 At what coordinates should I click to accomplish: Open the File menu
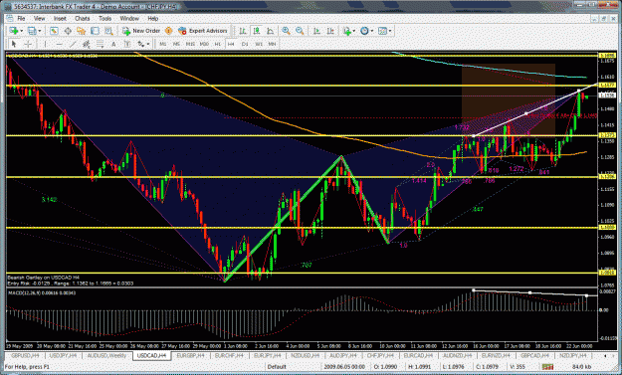point(21,18)
